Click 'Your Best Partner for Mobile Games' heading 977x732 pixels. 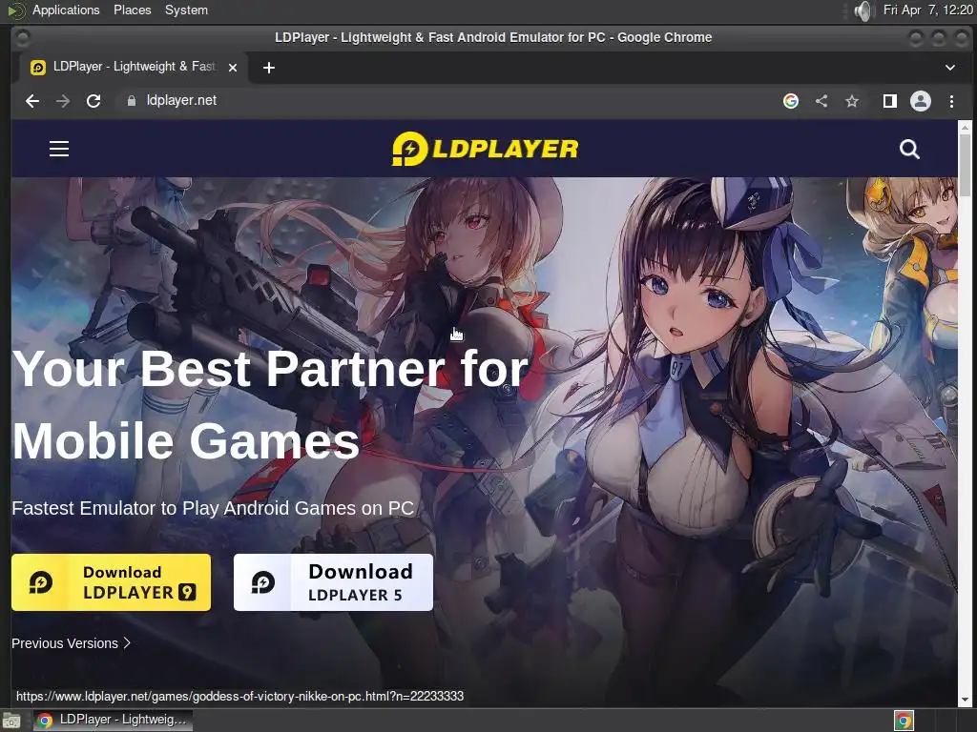pyautogui.click(x=270, y=404)
